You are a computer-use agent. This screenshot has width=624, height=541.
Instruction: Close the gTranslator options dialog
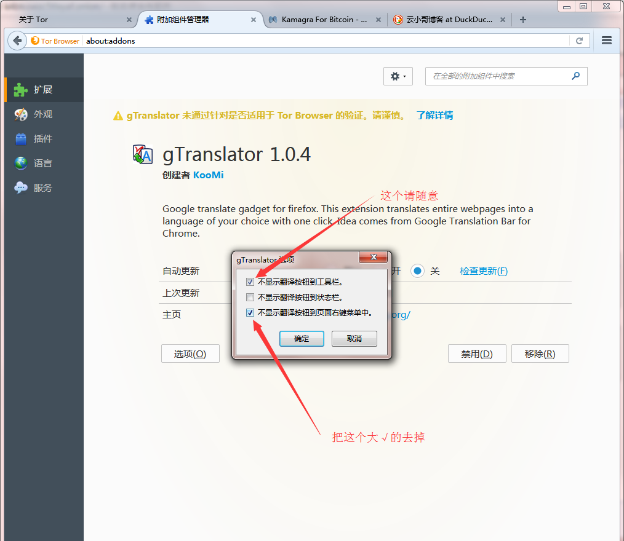(374, 257)
